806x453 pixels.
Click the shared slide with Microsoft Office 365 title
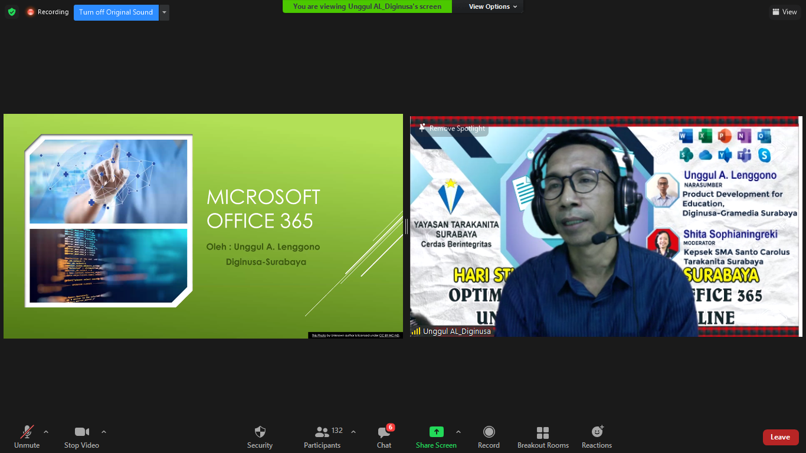click(x=203, y=226)
